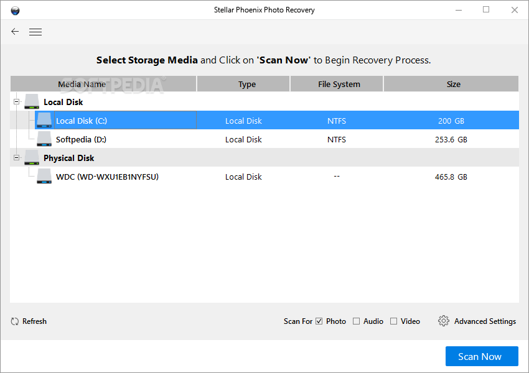Click the -- file system in WDC row
This screenshot has height=373, width=529.
click(337, 176)
